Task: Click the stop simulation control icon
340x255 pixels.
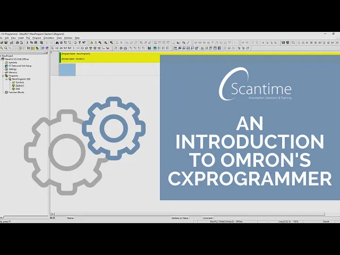Action: (311, 42)
